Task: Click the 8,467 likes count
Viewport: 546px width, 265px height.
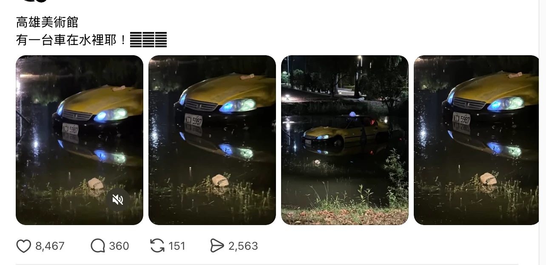Action: 50,246
